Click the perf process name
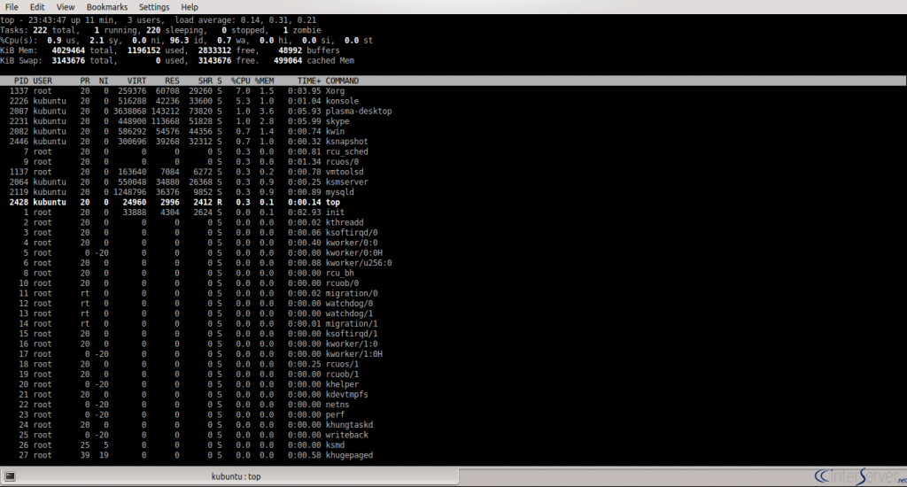This screenshot has width=907, height=487. tap(335, 414)
